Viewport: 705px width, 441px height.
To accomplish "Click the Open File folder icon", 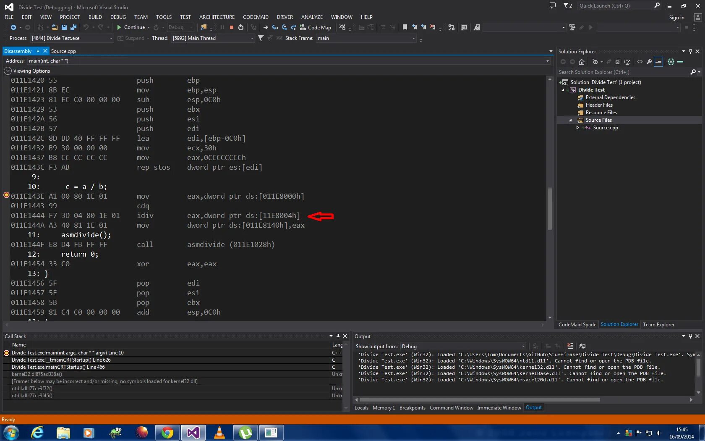I will tap(55, 27).
